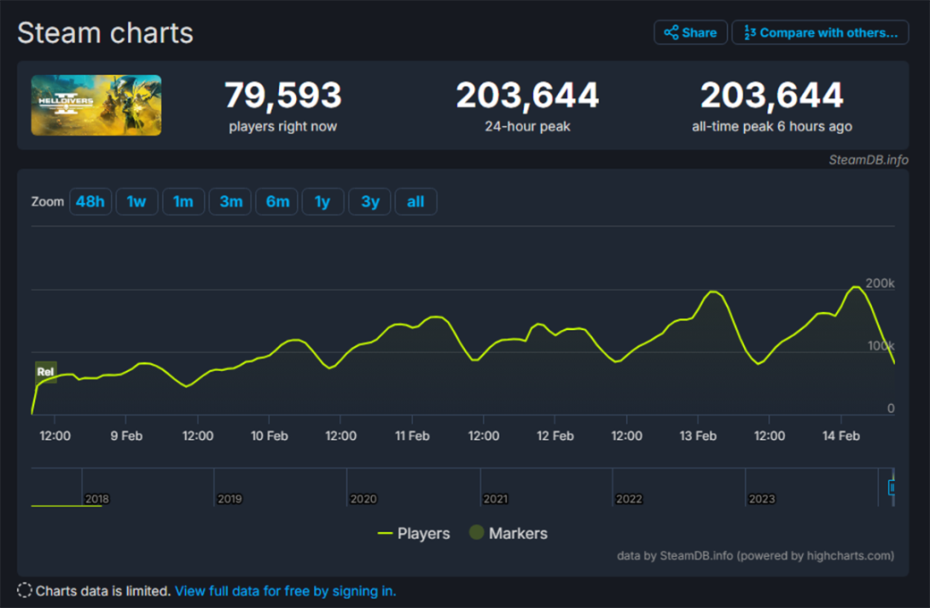Screen dimensions: 930x608
Task: Open Compare with others dialog
Action: (x=820, y=32)
